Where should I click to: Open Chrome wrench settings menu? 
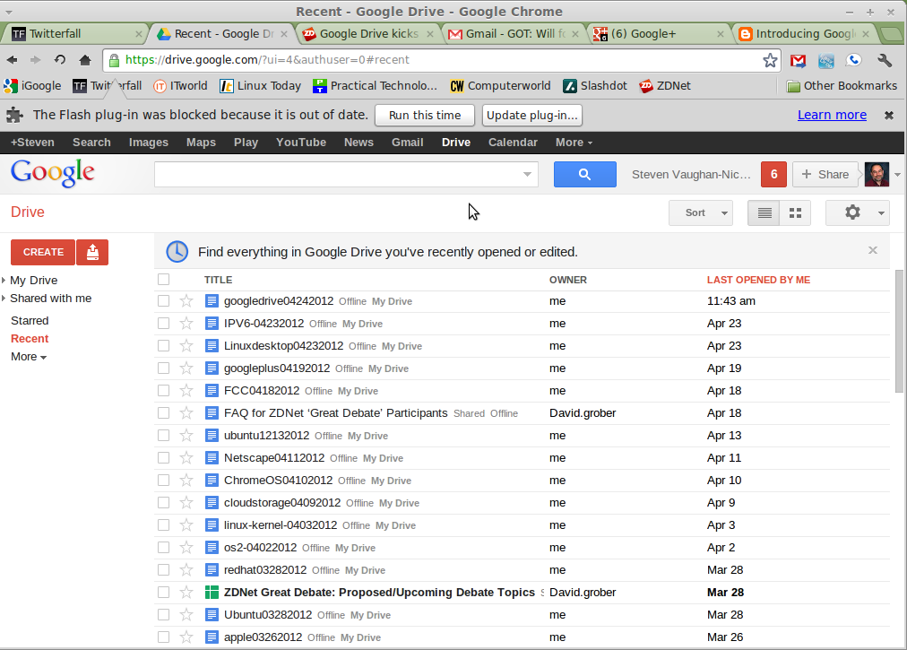(884, 60)
